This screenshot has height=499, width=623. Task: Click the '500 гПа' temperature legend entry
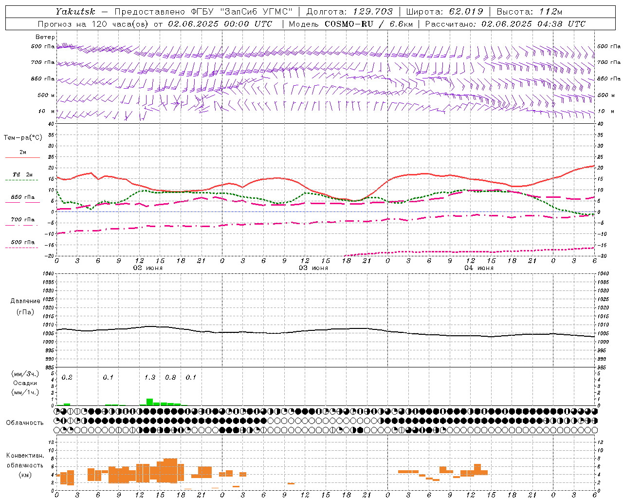23,242
